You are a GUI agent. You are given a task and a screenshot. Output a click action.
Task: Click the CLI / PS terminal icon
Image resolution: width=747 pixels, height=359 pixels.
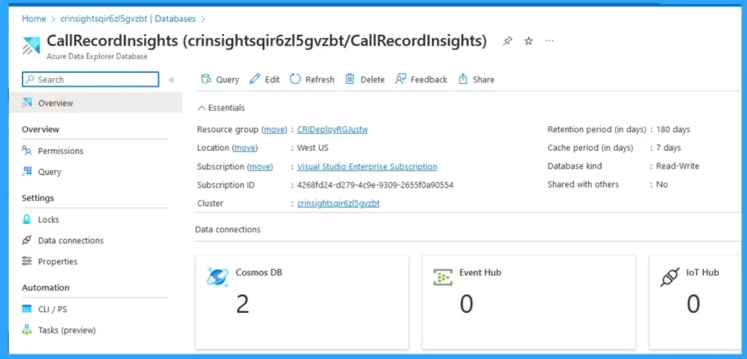coord(27,309)
